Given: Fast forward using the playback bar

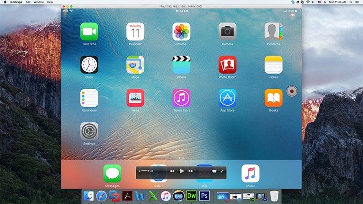Looking at the screenshot, I should [x=191, y=171].
